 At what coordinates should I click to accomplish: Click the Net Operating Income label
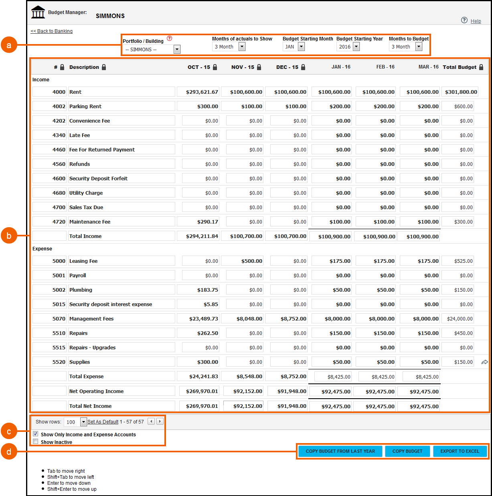pyautogui.click(x=96, y=391)
